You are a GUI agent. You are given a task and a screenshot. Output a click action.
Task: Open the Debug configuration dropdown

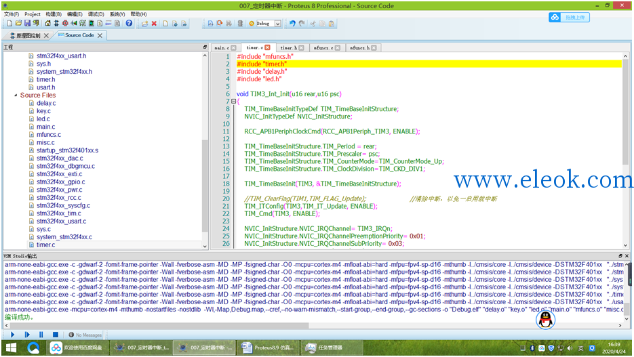(x=278, y=24)
